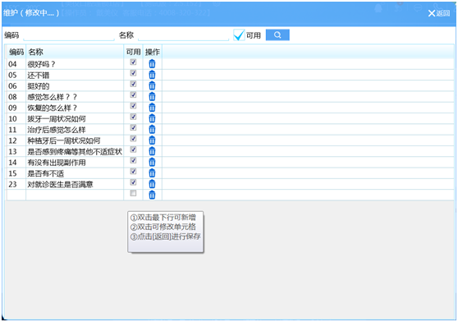This screenshot has height=322, width=458.
Task: Select the name cell 很好吗？
Action: click(x=75, y=64)
